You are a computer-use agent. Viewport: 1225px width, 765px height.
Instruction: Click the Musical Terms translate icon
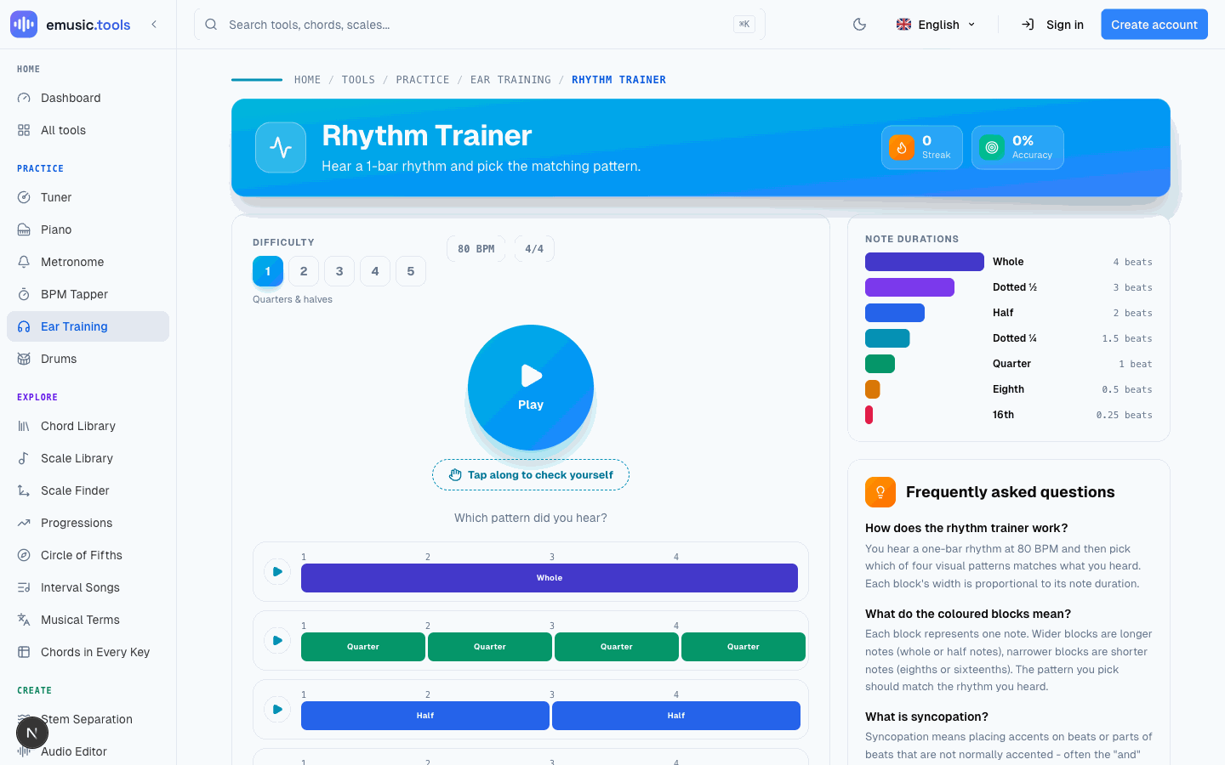tap(24, 620)
